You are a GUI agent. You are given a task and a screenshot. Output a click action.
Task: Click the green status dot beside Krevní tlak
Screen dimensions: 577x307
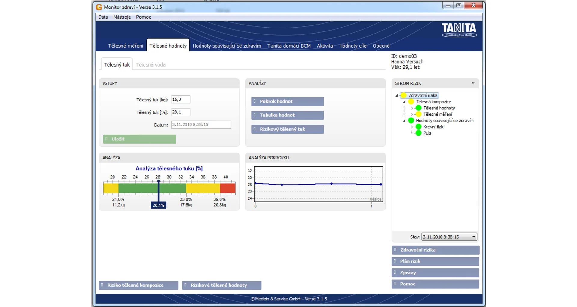pyautogui.click(x=418, y=127)
